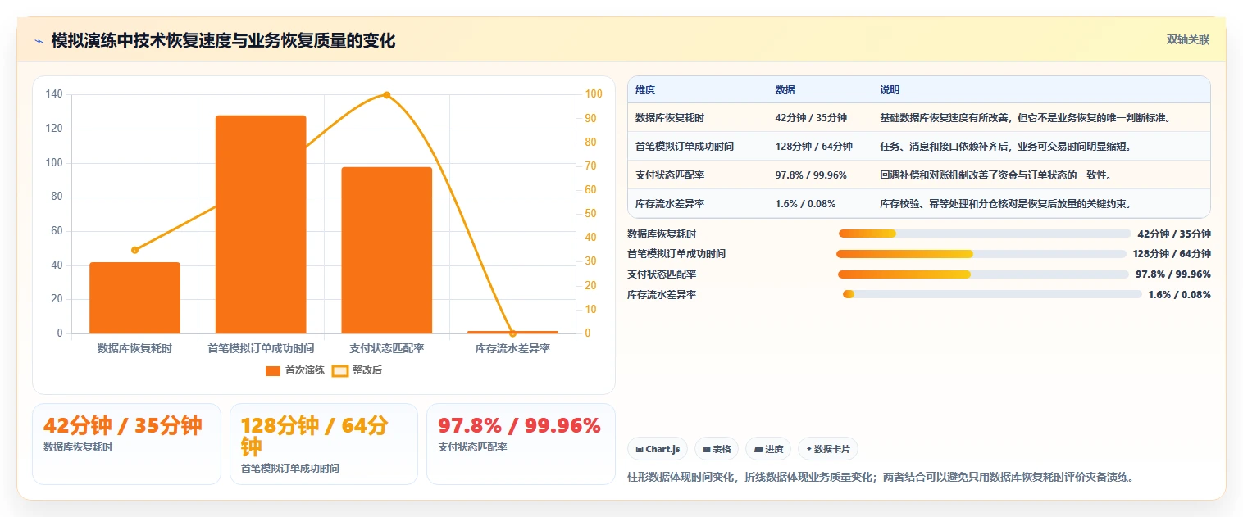Click table cell 库存流水差异率
The image size is (1243, 517).
point(670,204)
